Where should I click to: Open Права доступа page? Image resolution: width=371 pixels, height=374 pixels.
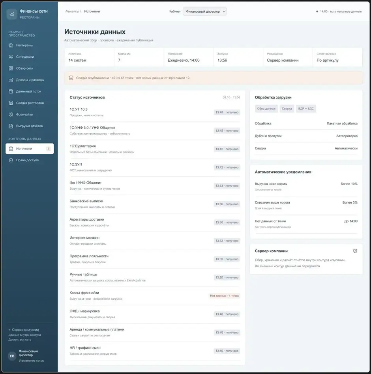pyautogui.click(x=30, y=160)
